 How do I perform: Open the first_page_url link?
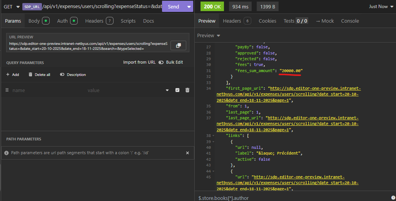click(289, 94)
